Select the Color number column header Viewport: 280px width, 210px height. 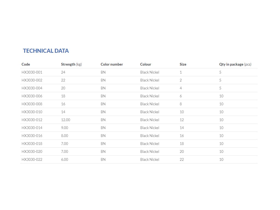[112, 65]
